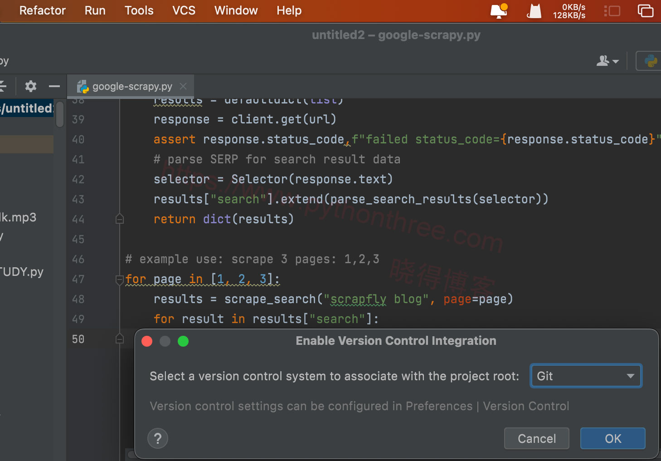Screen dimensions: 661x461
Task: Click the 'untitled2 – google-scrapy.py' window title
Action: pos(396,35)
